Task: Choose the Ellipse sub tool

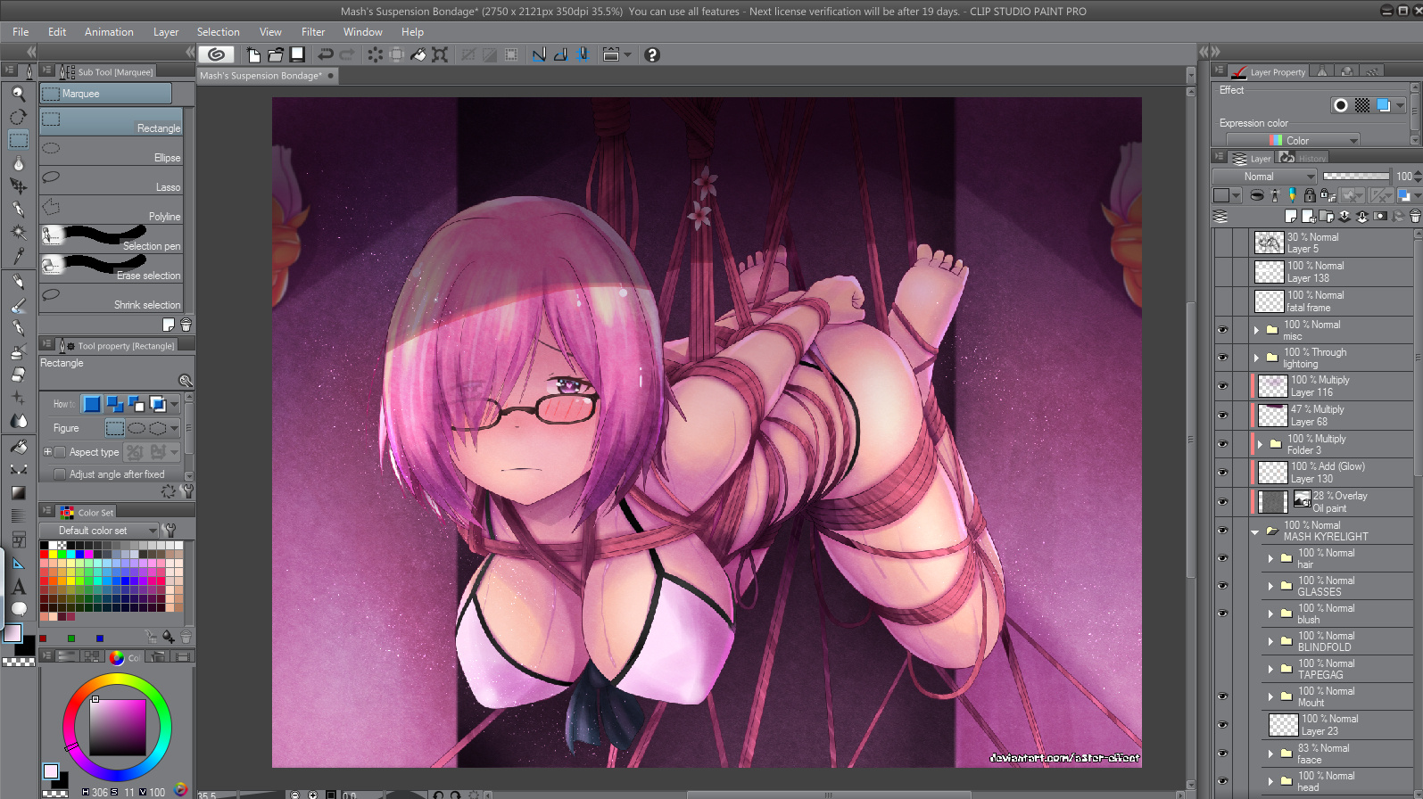Action: (112, 152)
